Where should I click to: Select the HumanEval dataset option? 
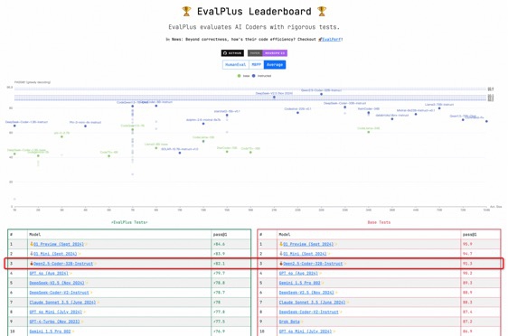click(236, 65)
